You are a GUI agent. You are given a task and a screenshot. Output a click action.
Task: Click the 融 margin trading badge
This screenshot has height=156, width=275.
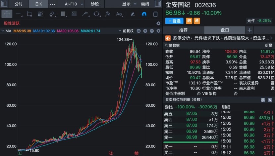(x=189, y=21)
